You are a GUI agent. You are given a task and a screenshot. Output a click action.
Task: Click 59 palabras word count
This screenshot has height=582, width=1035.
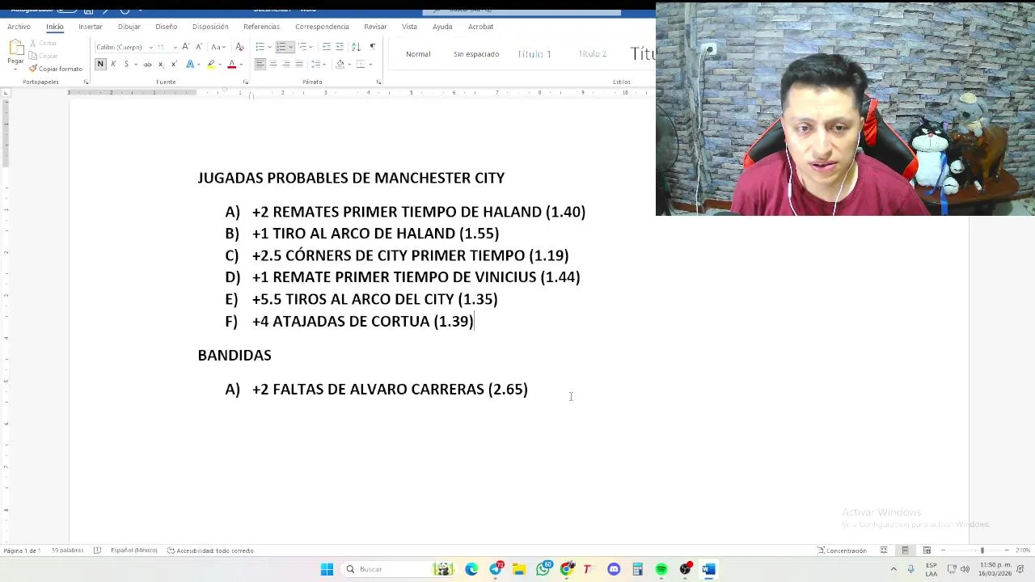pyautogui.click(x=68, y=550)
